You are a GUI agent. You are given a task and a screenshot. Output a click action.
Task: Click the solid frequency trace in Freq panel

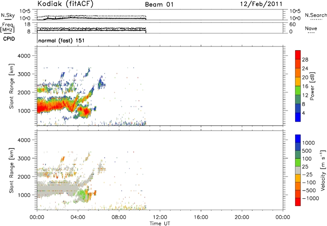(x=91, y=30)
